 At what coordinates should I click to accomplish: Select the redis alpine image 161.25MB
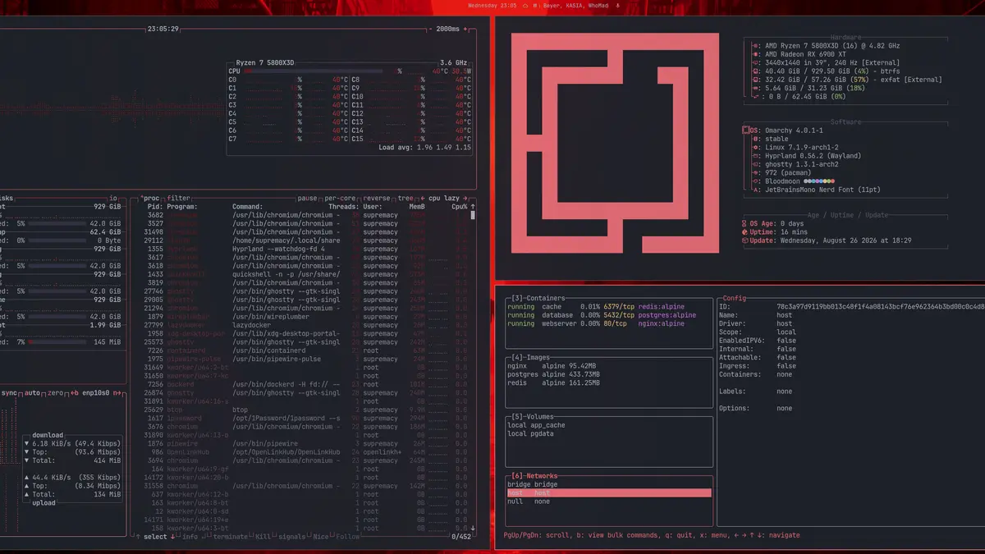coord(608,383)
